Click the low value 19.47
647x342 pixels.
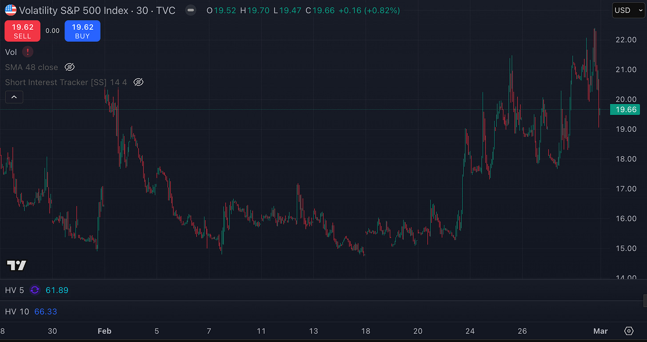(291, 10)
